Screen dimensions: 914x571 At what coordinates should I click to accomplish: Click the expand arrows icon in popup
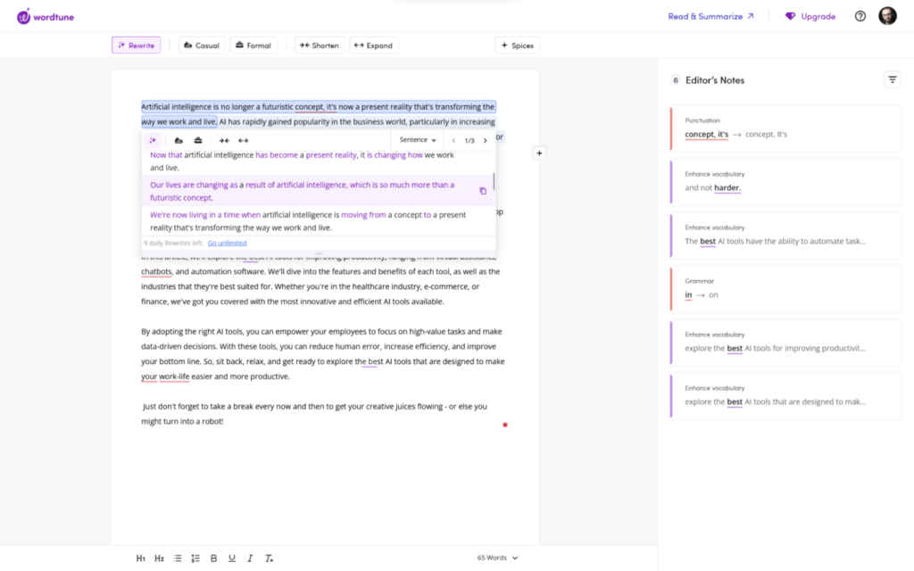click(243, 140)
